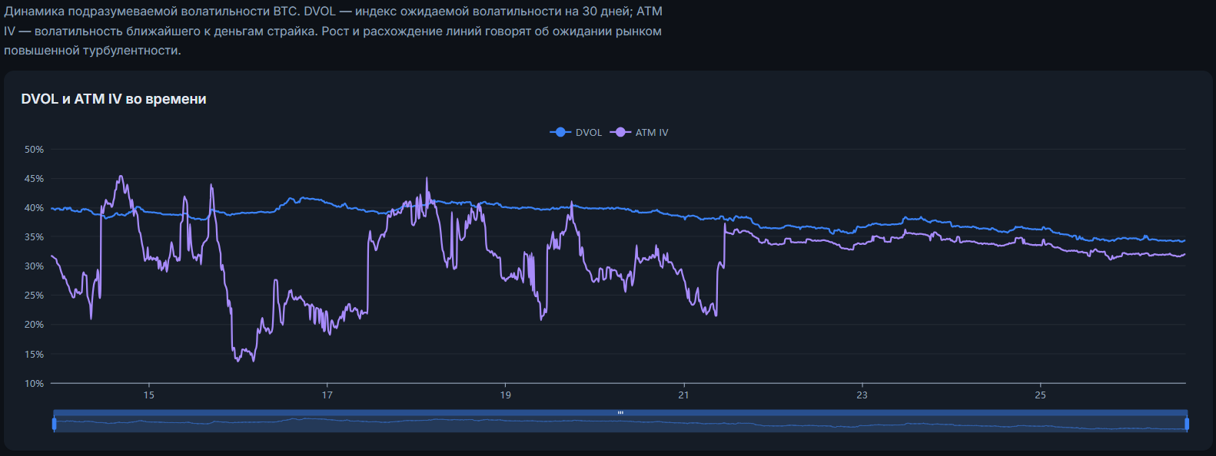Click the left handle of range slider

coord(54,424)
